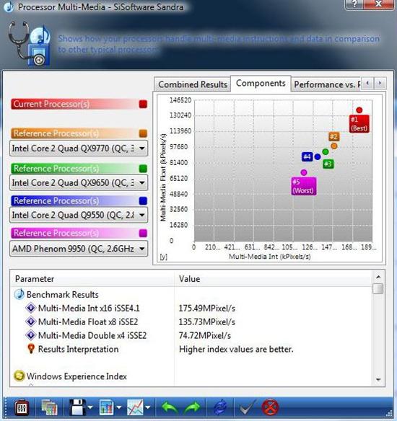Viewport: 397px width, 421px height.
Task: Click the tab scroll right arrow button
Action: [380, 83]
